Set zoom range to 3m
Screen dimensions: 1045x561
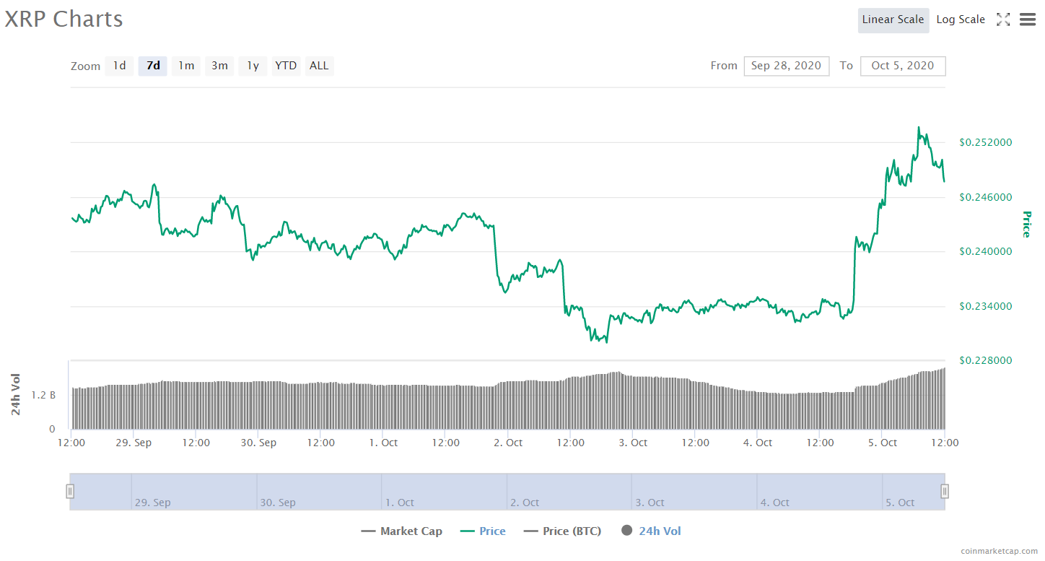point(219,66)
